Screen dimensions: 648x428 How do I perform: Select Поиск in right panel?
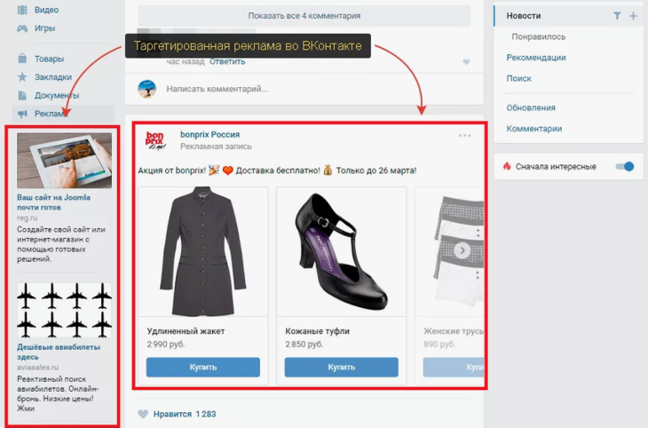519,78
